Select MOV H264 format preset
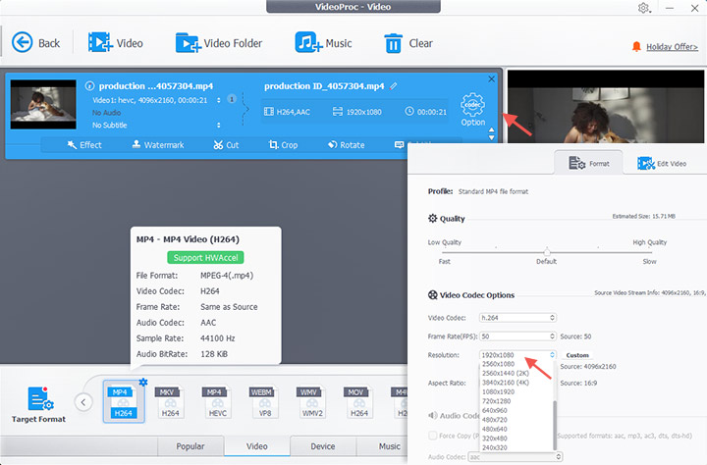The width and height of the screenshot is (707, 465). [x=359, y=401]
